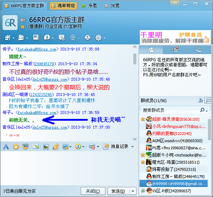Screen dimensions: 213x197
Task: Select member 玮哥投胎了(247952315)
Action: tap(174, 169)
